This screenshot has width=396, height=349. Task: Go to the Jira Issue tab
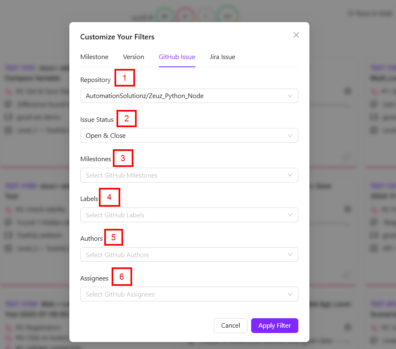pos(222,57)
